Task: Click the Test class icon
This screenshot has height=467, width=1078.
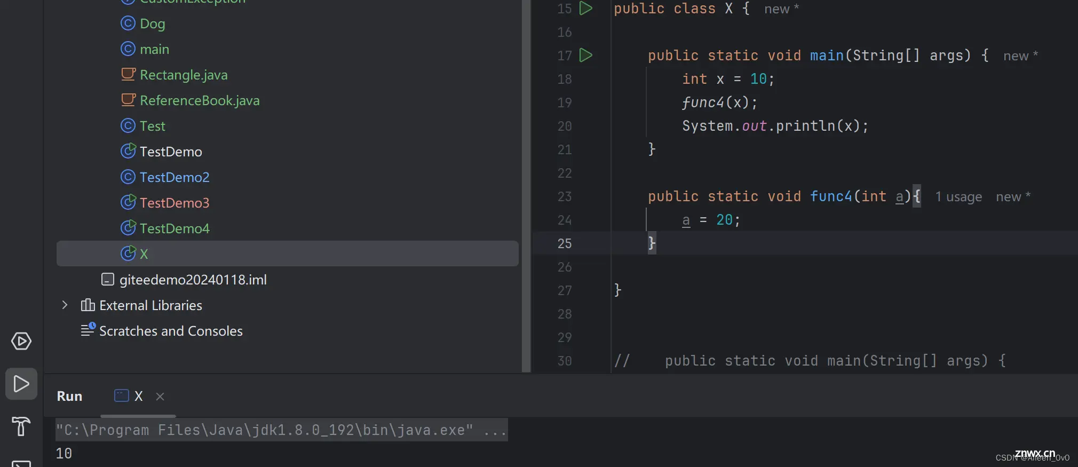Action: point(128,125)
